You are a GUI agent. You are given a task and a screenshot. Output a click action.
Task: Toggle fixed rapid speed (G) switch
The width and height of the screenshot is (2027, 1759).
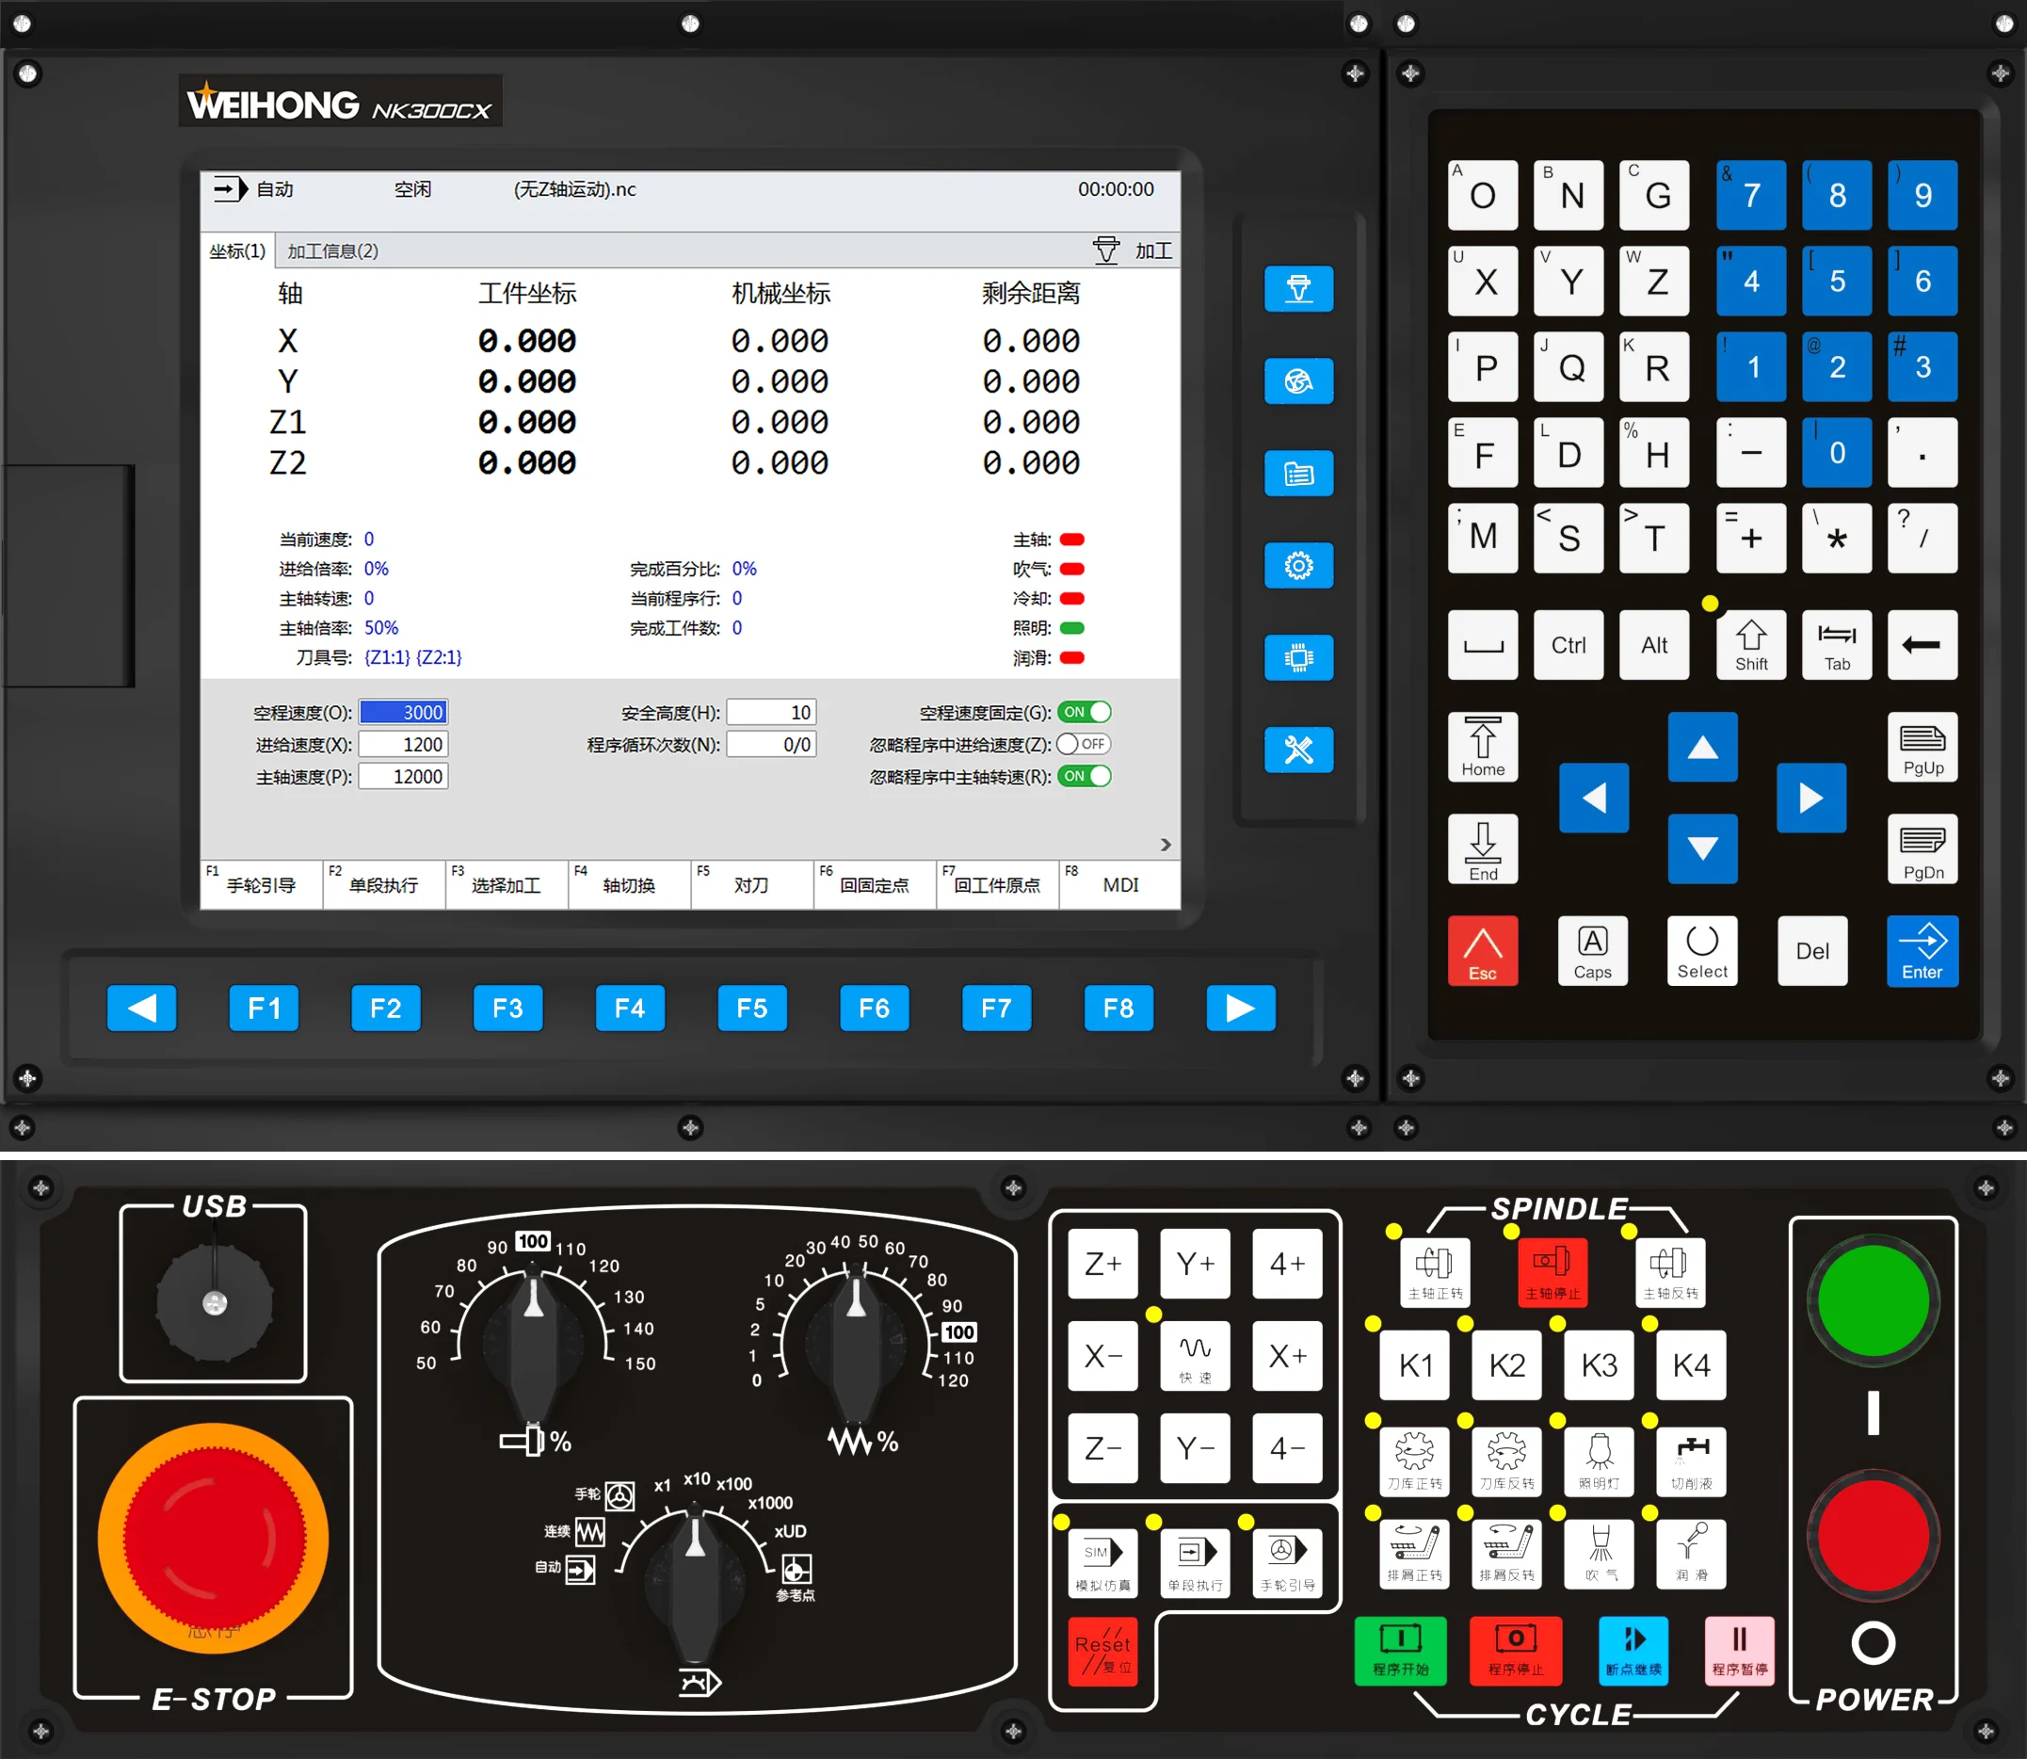(1084, 712)
